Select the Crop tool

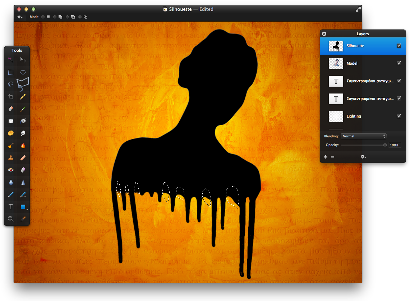[10, 96]
